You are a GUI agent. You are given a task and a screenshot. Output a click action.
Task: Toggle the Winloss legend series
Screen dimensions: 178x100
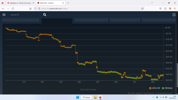pyautogui.click(x=167, y=88)
